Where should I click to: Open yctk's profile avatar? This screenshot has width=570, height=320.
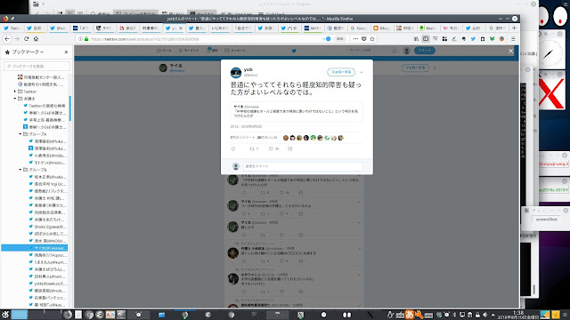click(x=236, y=73)
